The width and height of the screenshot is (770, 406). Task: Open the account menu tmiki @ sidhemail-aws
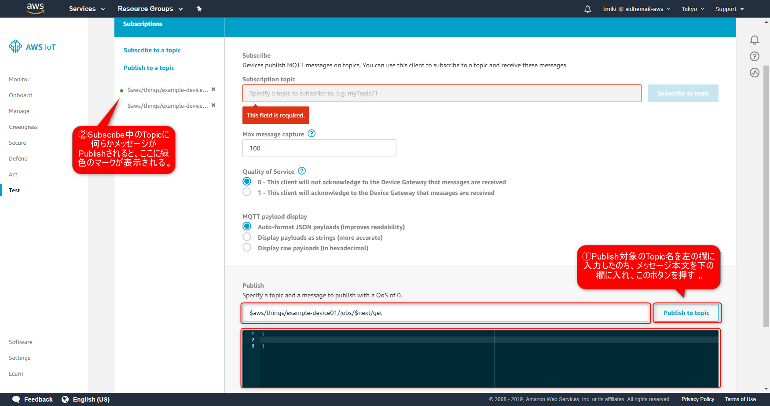pyautogui.click(x=637, y=9)
